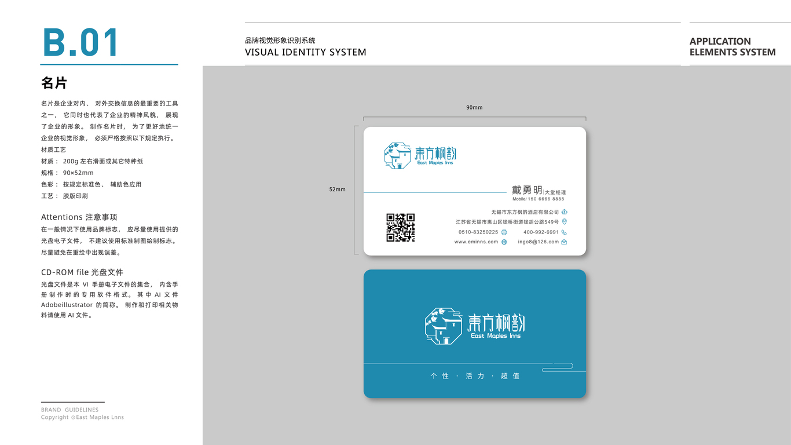The image size is (791, 445).
Task: Click the 规格: 90×52mm specification line
Action: pyautogui.click(x=67, y=173)
